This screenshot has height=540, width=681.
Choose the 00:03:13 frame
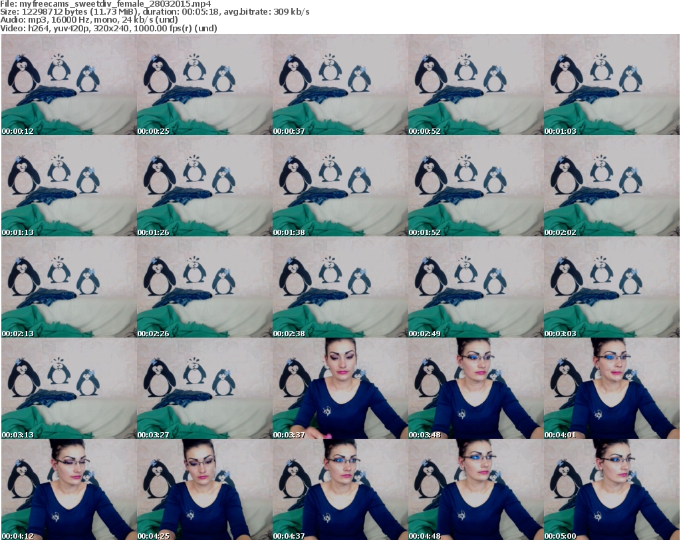point(68,388)
